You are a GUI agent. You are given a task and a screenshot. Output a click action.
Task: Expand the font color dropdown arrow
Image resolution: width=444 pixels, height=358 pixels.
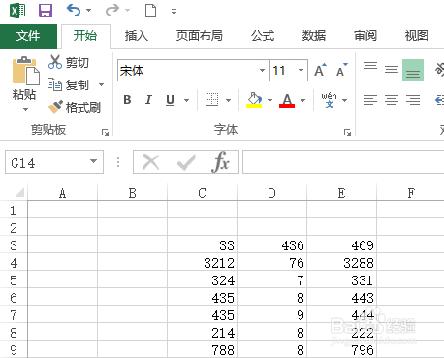tap(302, 100)
